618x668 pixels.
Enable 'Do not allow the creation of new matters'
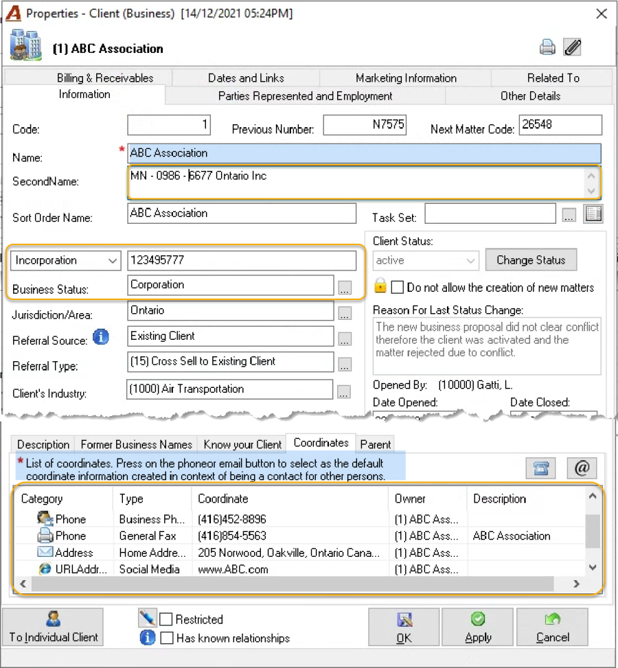click(397, 287)
